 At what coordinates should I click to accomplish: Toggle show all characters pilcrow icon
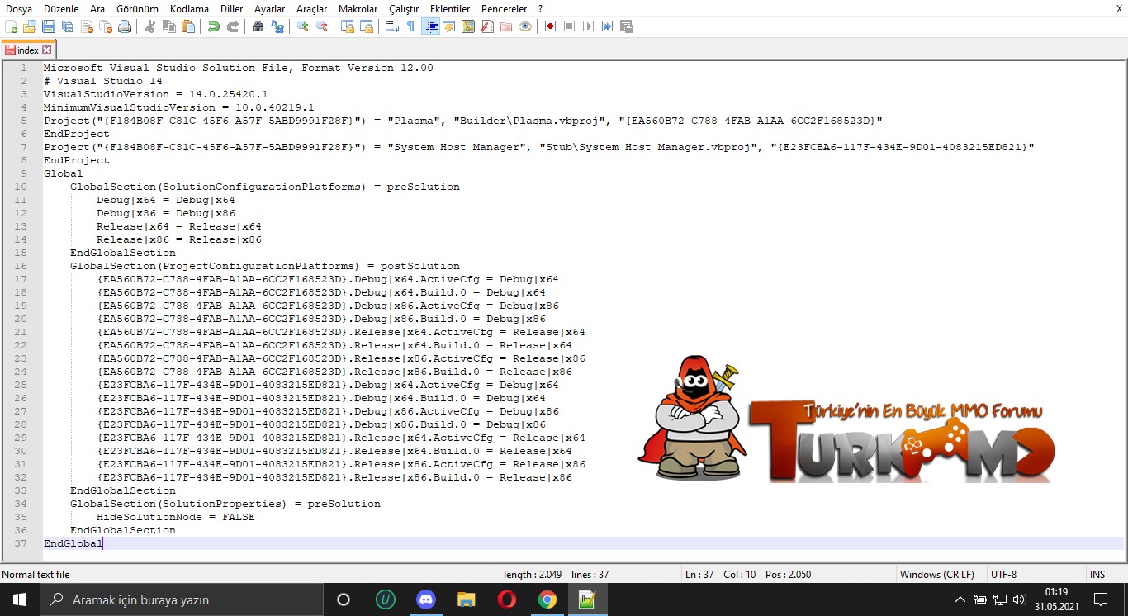[x=410, y=26]
